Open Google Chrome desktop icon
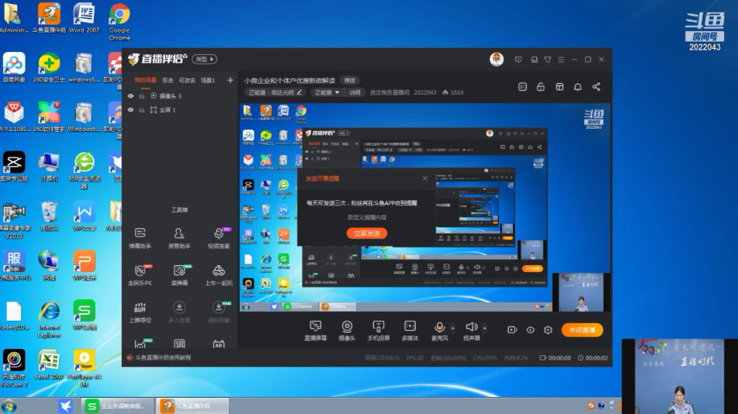 pyautogui.click(x=119, y=22)
